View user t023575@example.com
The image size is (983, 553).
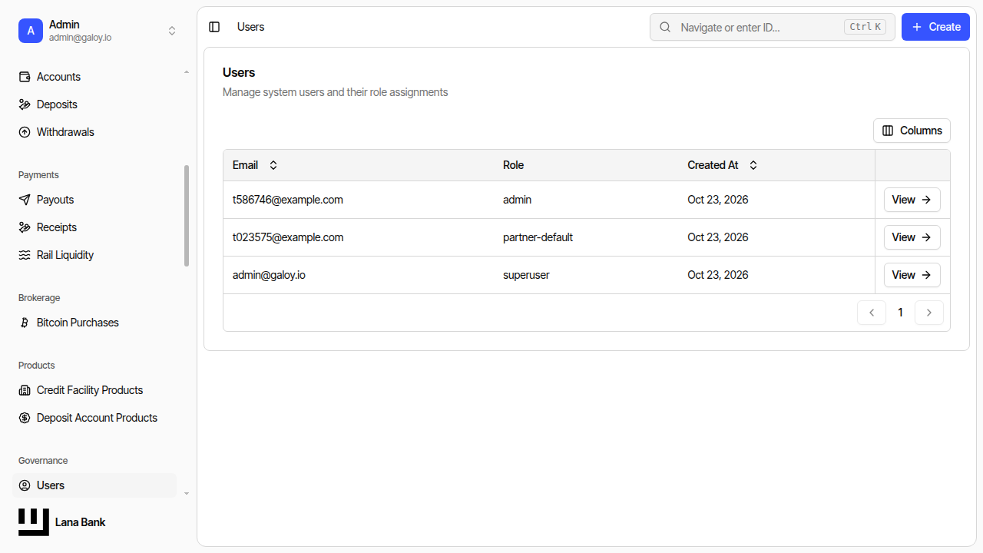coord(912,237)
